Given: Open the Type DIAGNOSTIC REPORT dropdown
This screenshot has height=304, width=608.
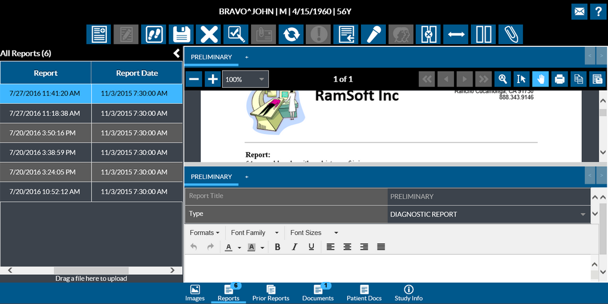Looking at the screenshot, I should pyautogui.click(x=488, y=214).
